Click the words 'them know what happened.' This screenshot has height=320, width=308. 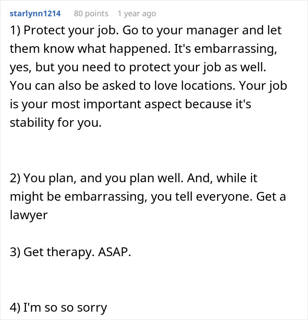[x=90, y=49]
